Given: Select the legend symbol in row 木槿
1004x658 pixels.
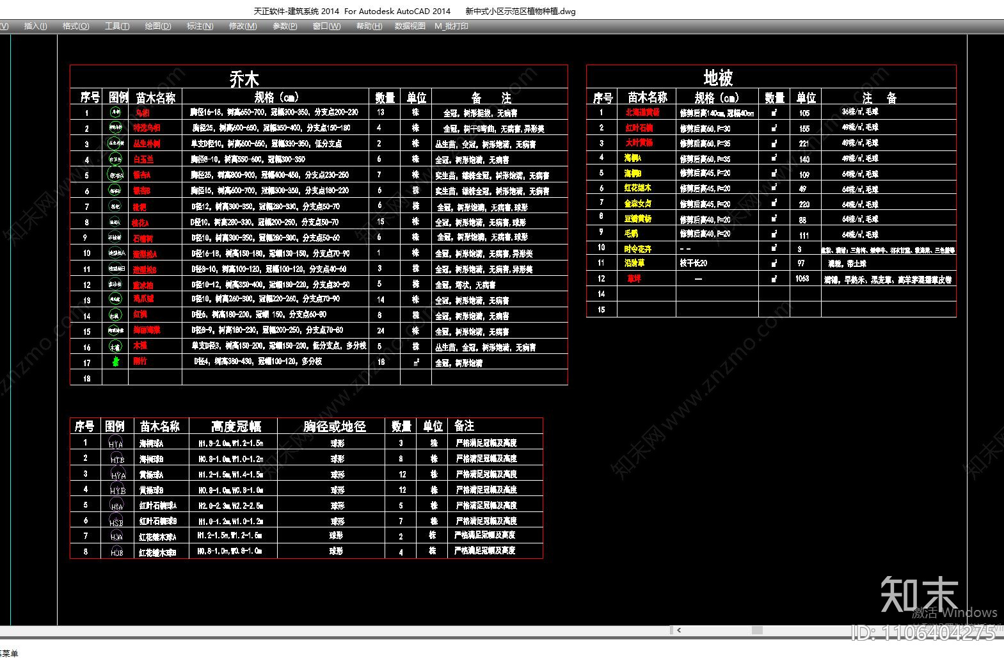Looking at the screenshot, I should [x=115, y=346].
